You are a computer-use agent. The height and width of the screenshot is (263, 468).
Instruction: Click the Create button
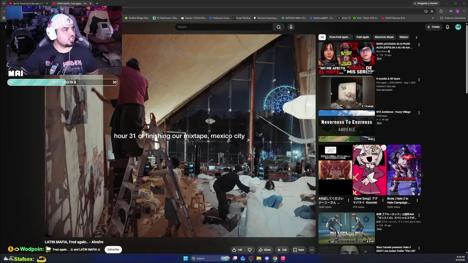(433, 27)
